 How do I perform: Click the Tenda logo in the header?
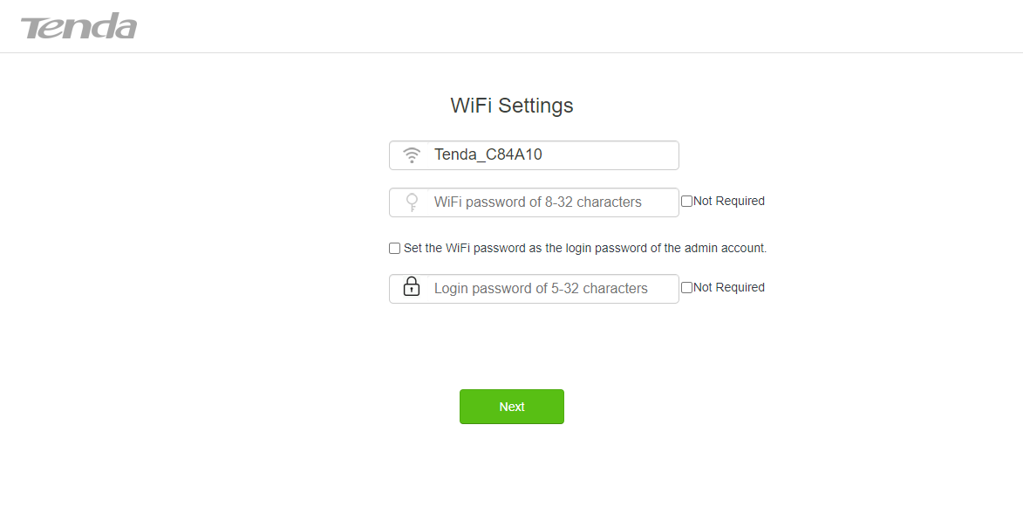tap(78, 26)
